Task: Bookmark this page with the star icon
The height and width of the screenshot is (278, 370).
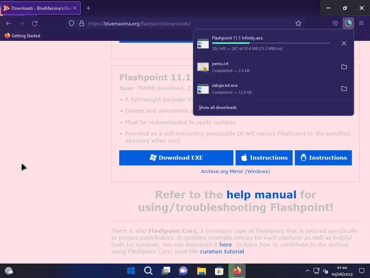Action: point(298,23)
